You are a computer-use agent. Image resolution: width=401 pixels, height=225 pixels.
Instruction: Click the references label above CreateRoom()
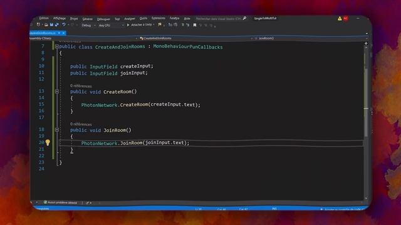[81, 86]
